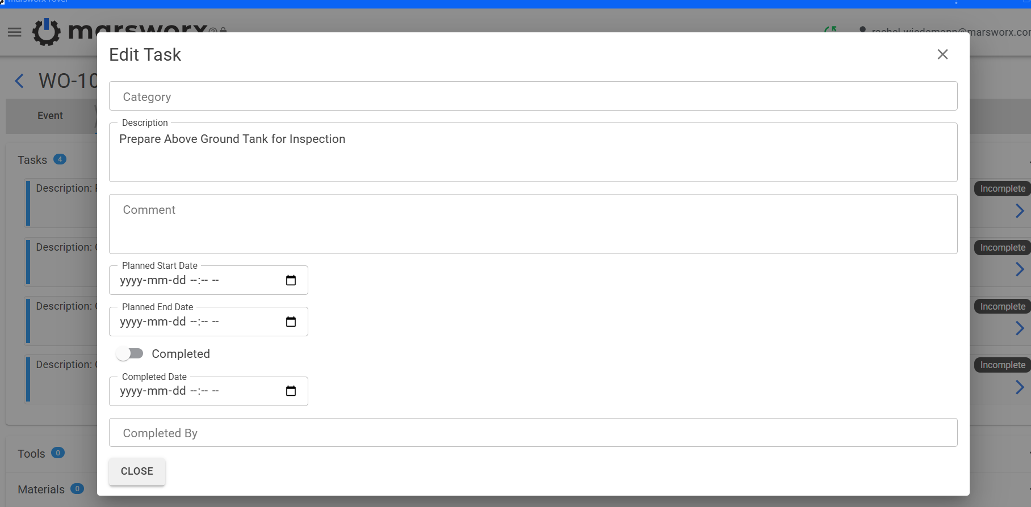Open Planned End Date calendar picker

tap(291, 322)
